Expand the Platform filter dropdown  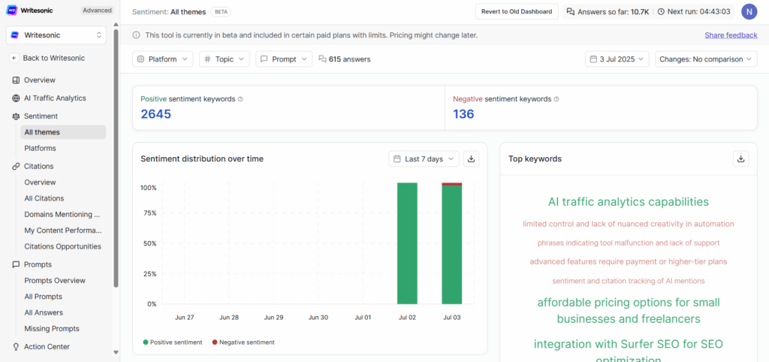click(x=163, y=59)
